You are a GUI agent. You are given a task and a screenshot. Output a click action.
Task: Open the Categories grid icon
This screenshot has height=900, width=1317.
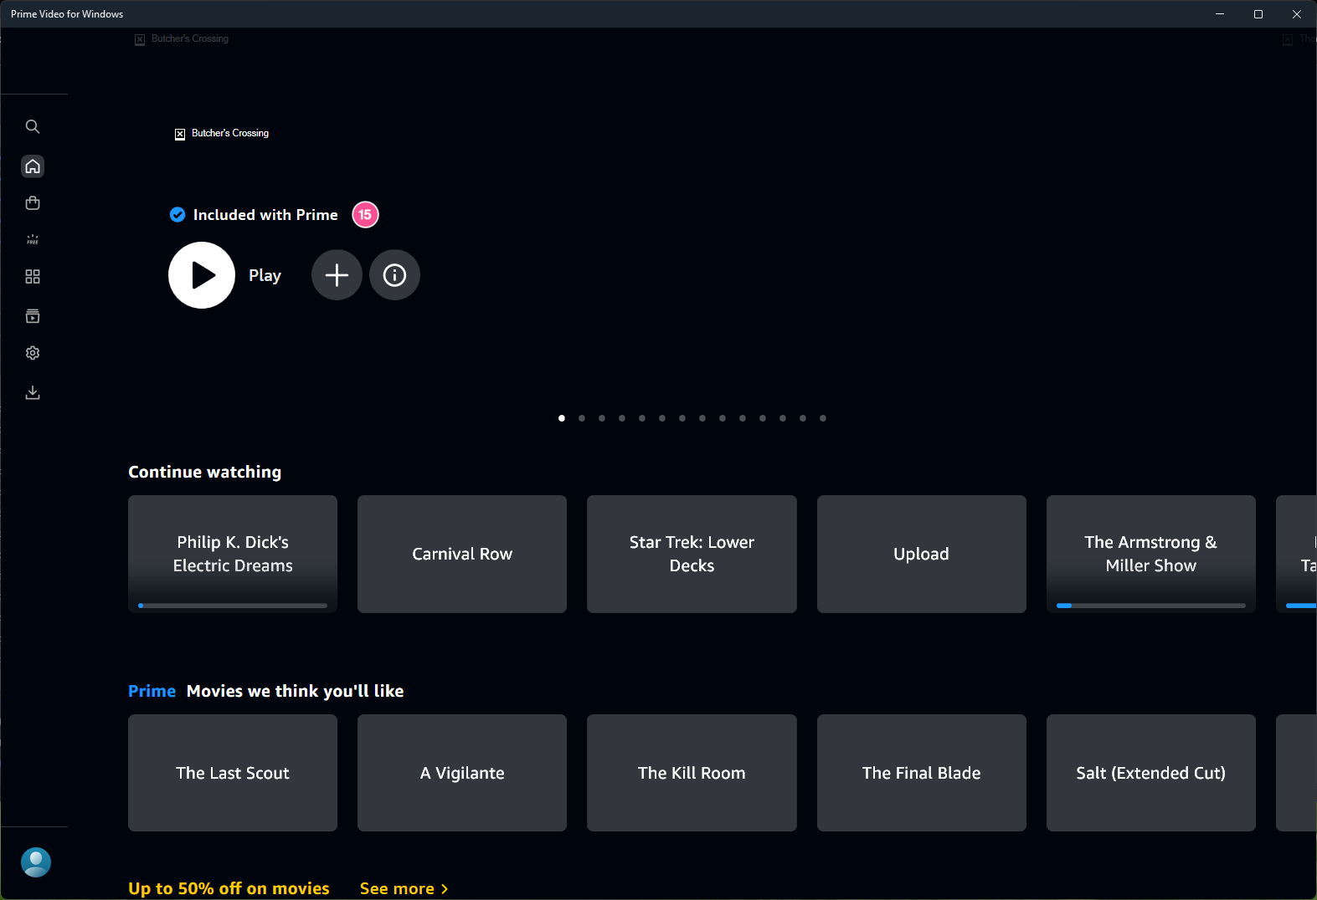click(33, 277)
